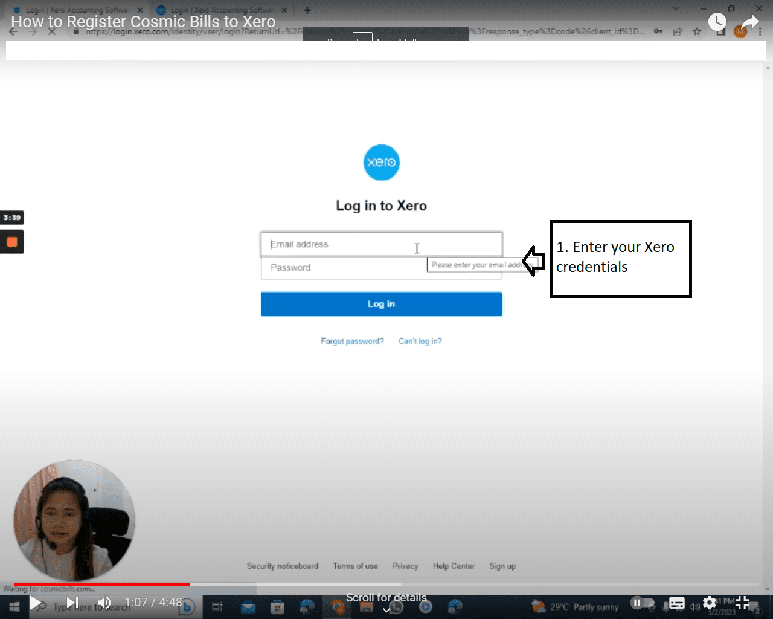Open a new browser tab
The width and height of the screenshot is (773, 619).
pyautogui.click(x=307, y=10)
